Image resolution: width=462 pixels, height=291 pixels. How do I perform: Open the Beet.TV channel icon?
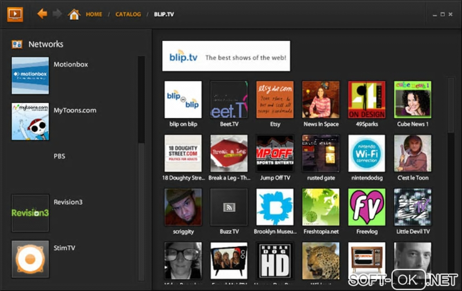click(229, 100)
